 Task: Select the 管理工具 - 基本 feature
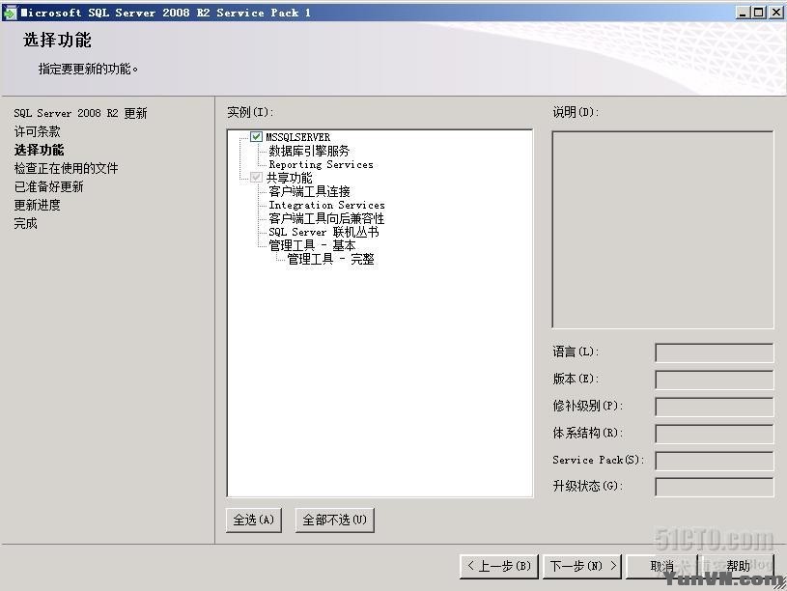click(312, 245)
